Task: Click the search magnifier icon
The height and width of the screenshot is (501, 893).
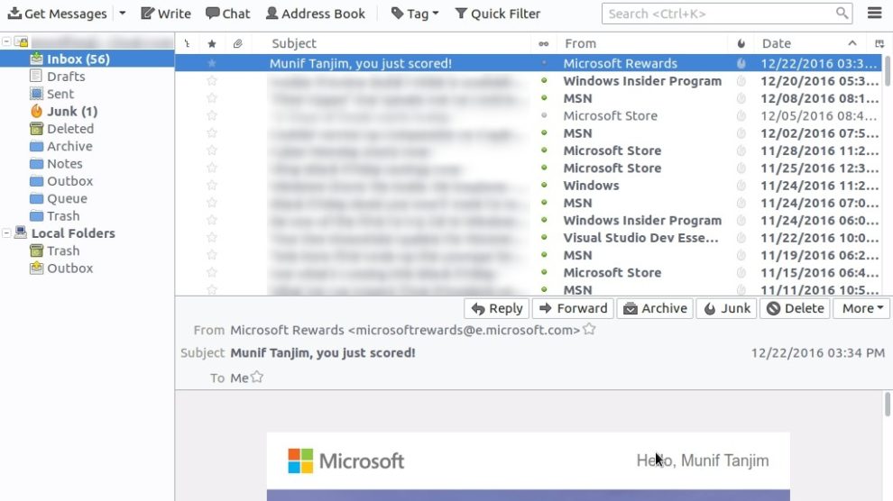Action: 842,14
